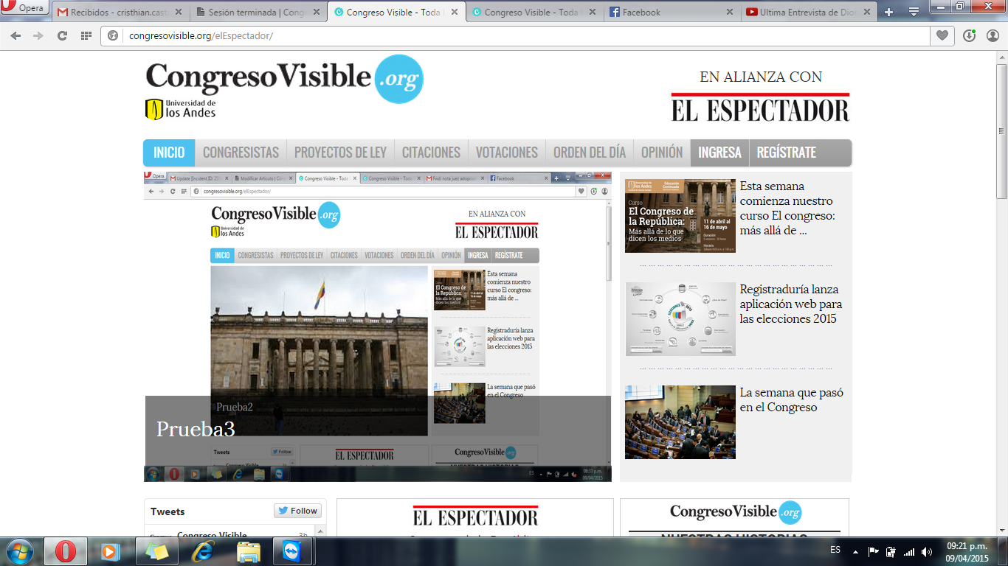The width and height of the screenshot is (1008, 566).
Task: Open the CITACIONES menu item
Action: [x=431, y=153]
